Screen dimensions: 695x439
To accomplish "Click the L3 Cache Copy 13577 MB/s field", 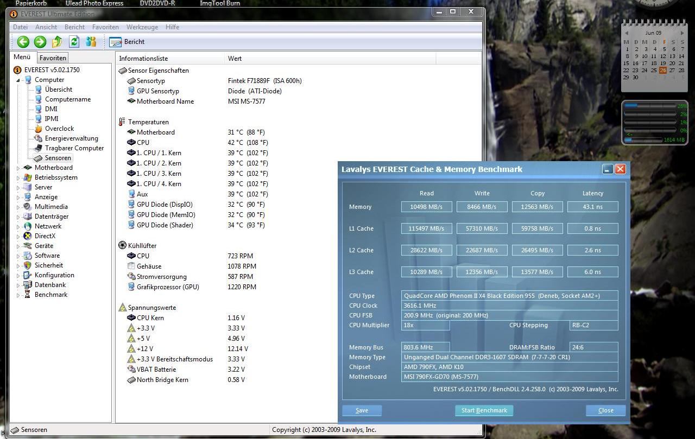I will coord(537,272).
